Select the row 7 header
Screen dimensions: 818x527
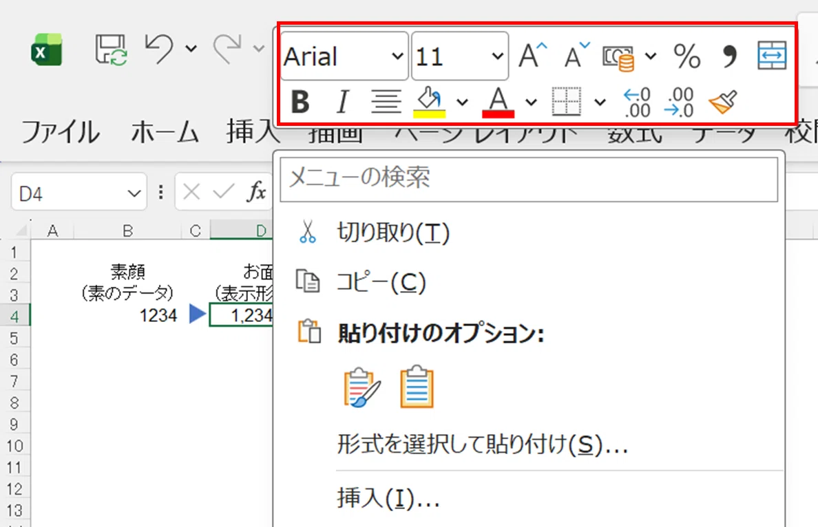click(14, 382)
